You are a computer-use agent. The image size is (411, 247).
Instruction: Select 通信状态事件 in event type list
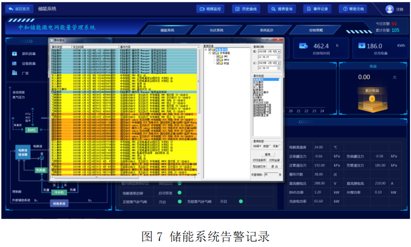click(x=260, y=92)
